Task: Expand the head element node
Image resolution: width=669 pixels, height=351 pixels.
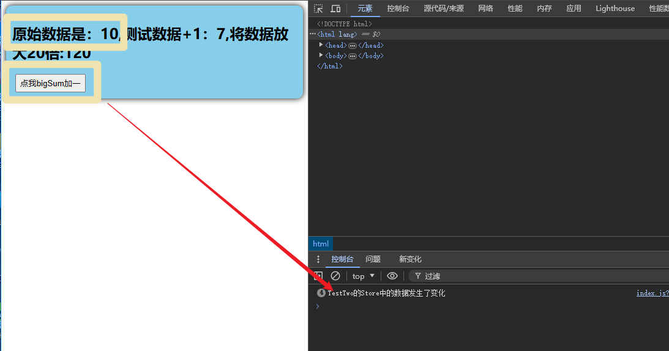Action: pyautogui.click(x=321, y=45)
